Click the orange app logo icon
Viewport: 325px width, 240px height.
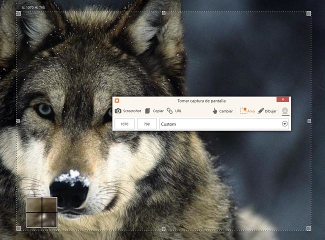tap(117, 100)
